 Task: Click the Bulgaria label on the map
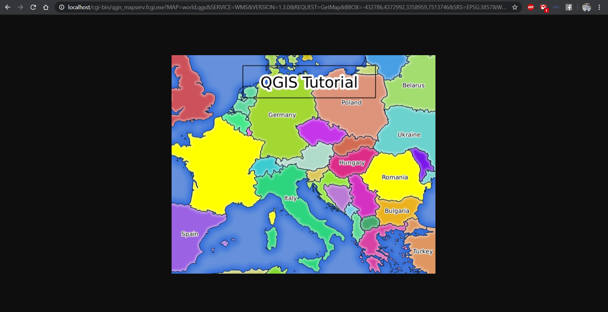(397, 211)
